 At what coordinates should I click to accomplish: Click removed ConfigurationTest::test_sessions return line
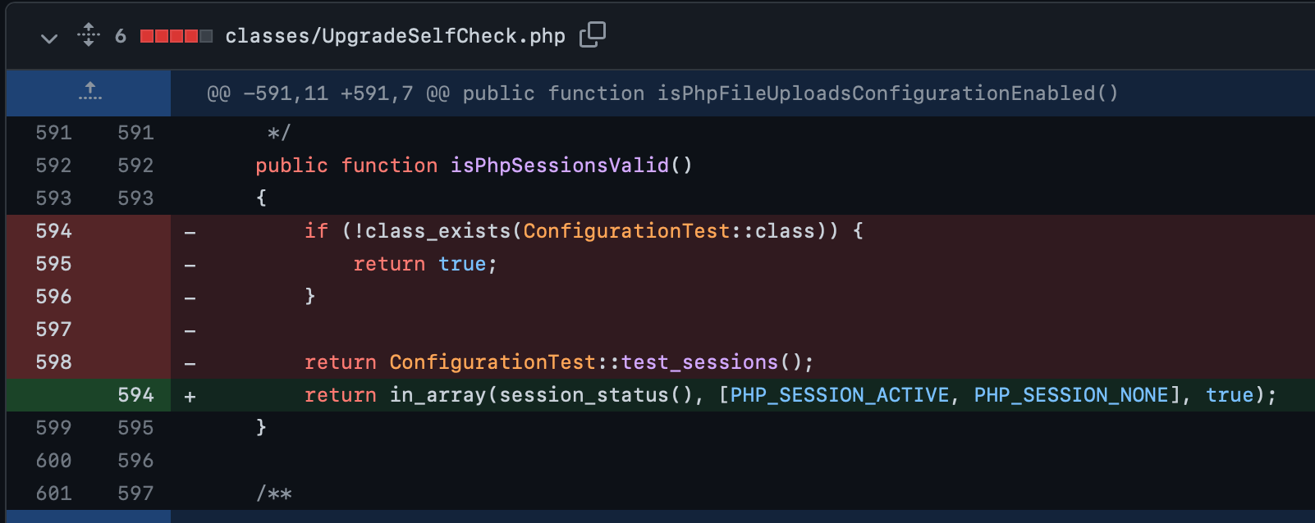pos(743,362)
